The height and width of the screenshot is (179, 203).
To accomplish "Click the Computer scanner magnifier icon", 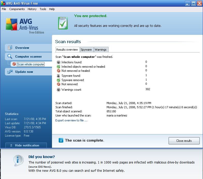I will (x=10, y=56).
